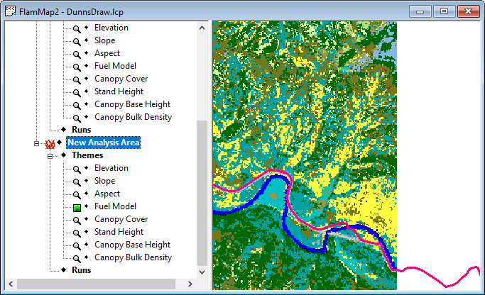This screenshot has height=295, width=485.
Task: Click tree panel horizontal scrollbar thumb
Action: point(96,284)
